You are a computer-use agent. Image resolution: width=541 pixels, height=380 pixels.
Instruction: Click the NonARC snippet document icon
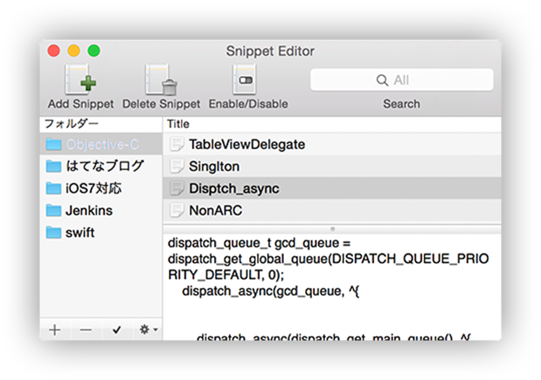pyautogui.click(x=176, y=210)
